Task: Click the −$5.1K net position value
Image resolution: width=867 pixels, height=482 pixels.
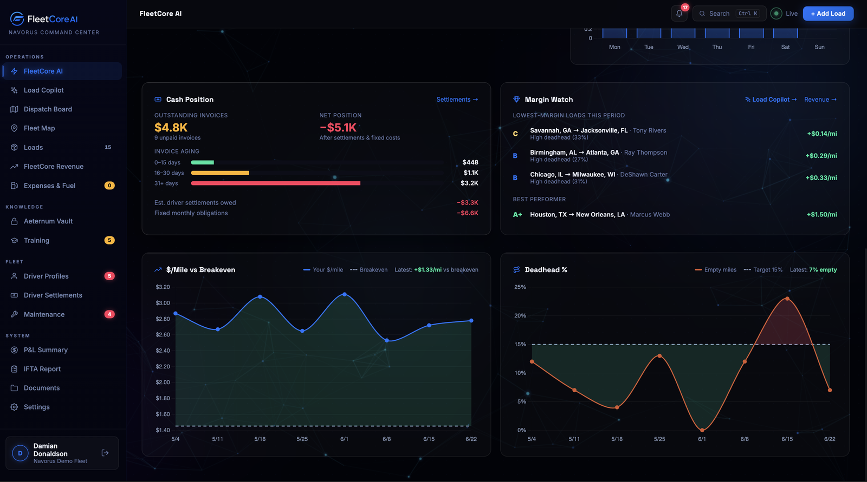Action: (x=338, y=128)
